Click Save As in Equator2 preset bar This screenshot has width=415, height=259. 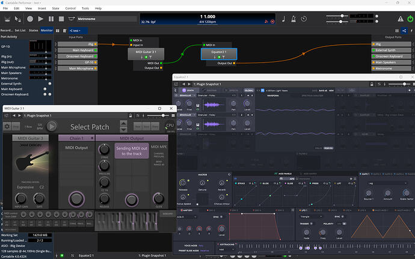coord(322,91)
